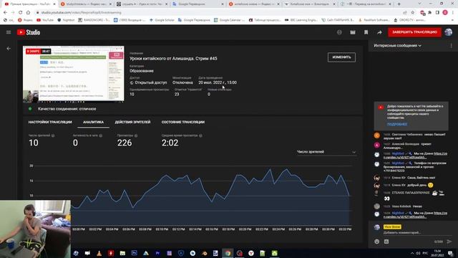The width and height of the screenshot is (458, 258).
Task: Select the Аналитика tab
Action: [x=93, y=123]
